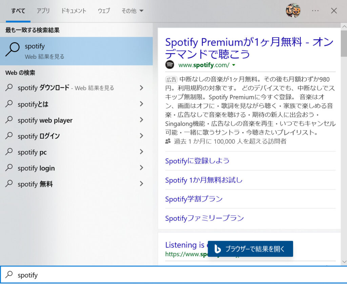Switch to the アプリ tab

pyautogui.click(x=43, y=10)
